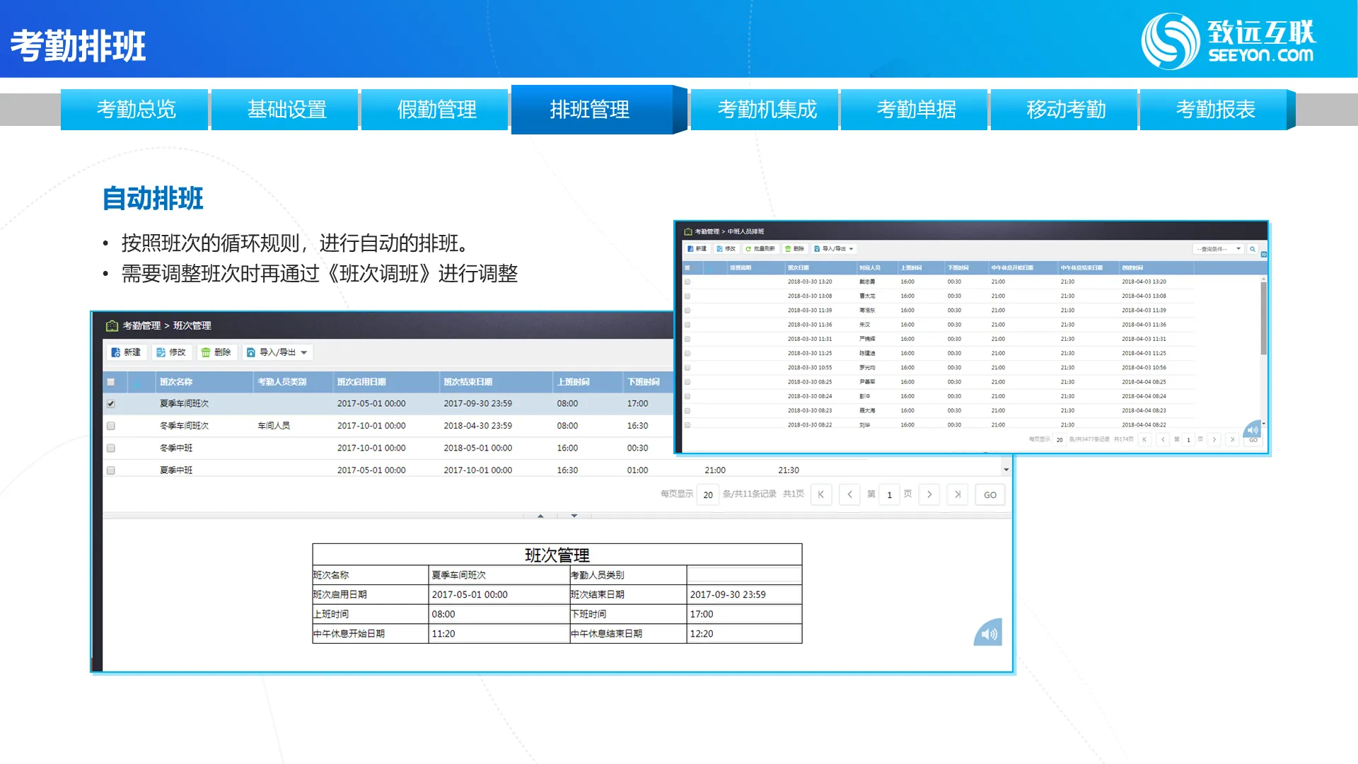Toggle select-all checkbox in 班次管理 header
The height and width of the screenshot is (764, 1358).
point(111,382)
